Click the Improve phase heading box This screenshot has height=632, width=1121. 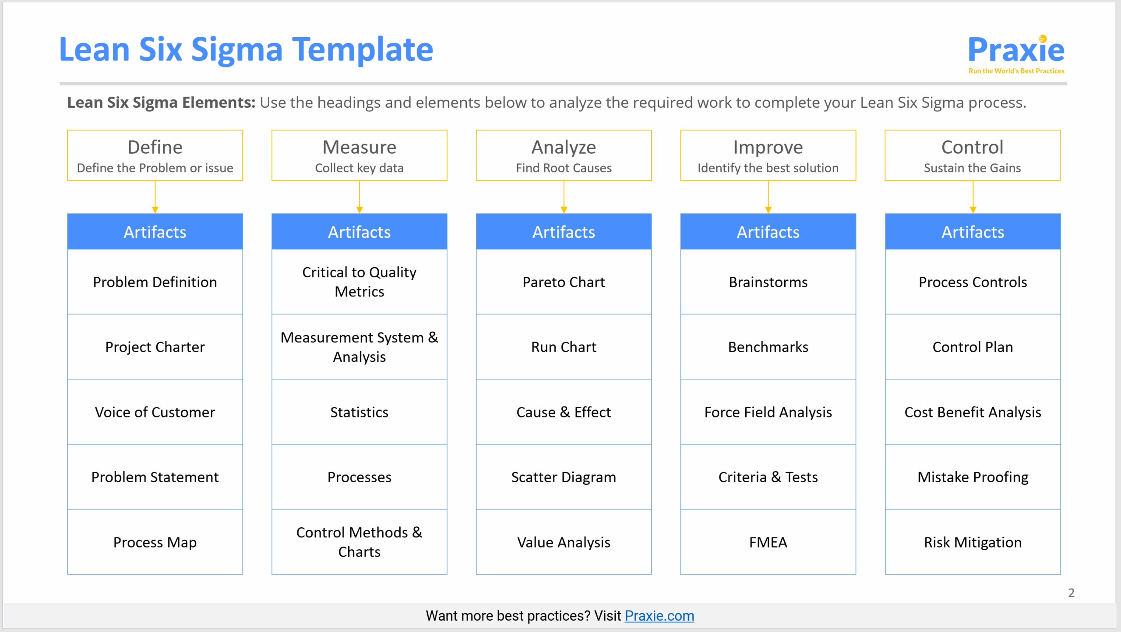click(x=768, y=155)
